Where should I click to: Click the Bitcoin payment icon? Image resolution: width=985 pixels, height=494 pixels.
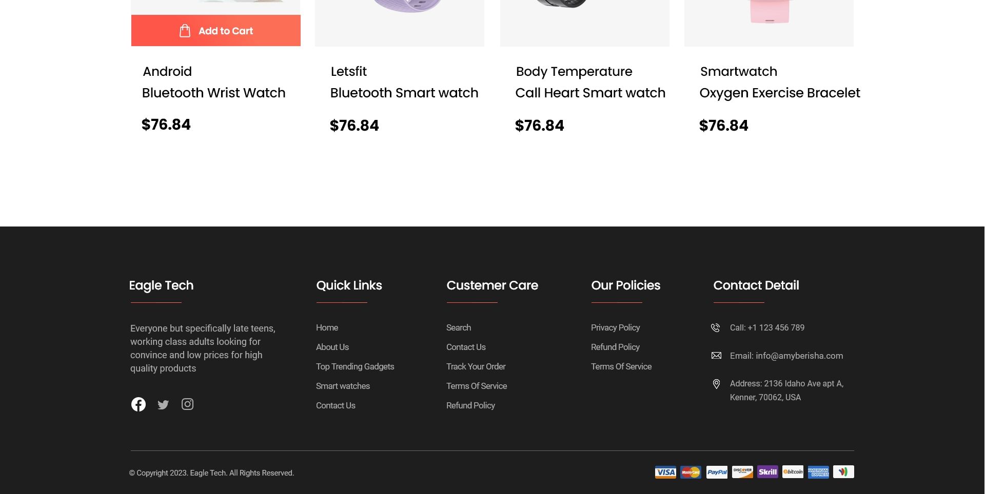pos(793,472)
